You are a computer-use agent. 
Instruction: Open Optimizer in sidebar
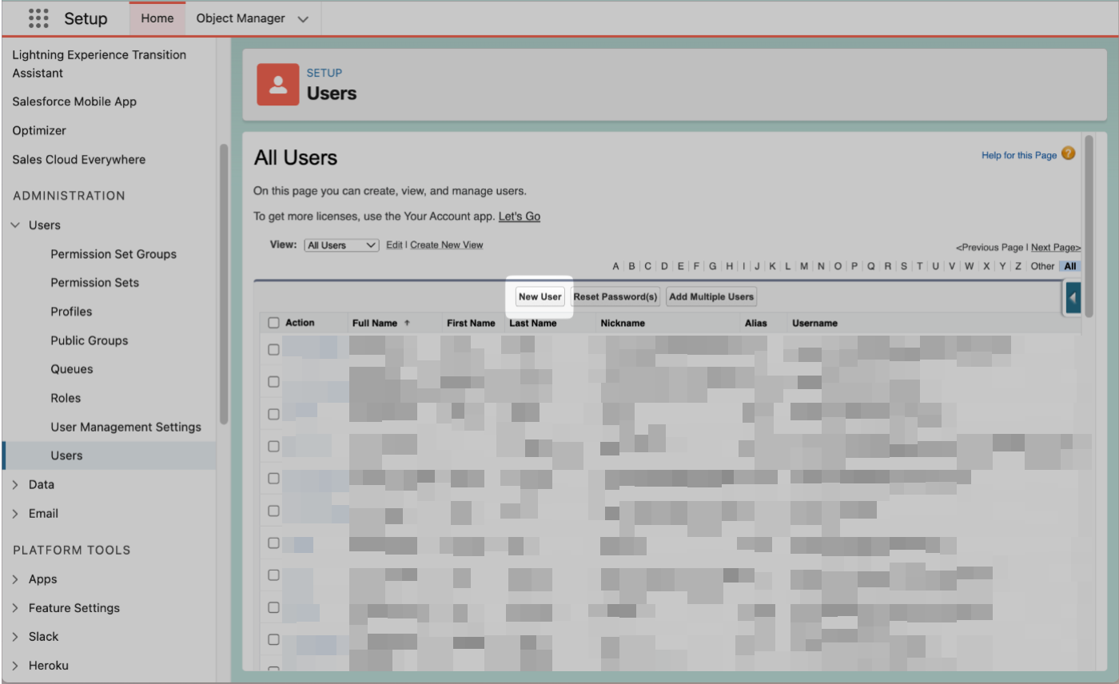39,130
